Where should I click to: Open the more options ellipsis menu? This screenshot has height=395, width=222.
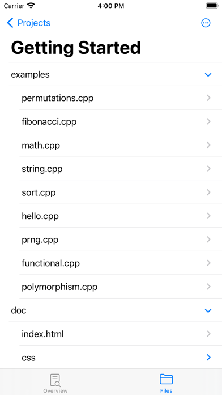coord(206,23)
